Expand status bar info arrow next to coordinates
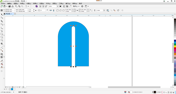 14,92
